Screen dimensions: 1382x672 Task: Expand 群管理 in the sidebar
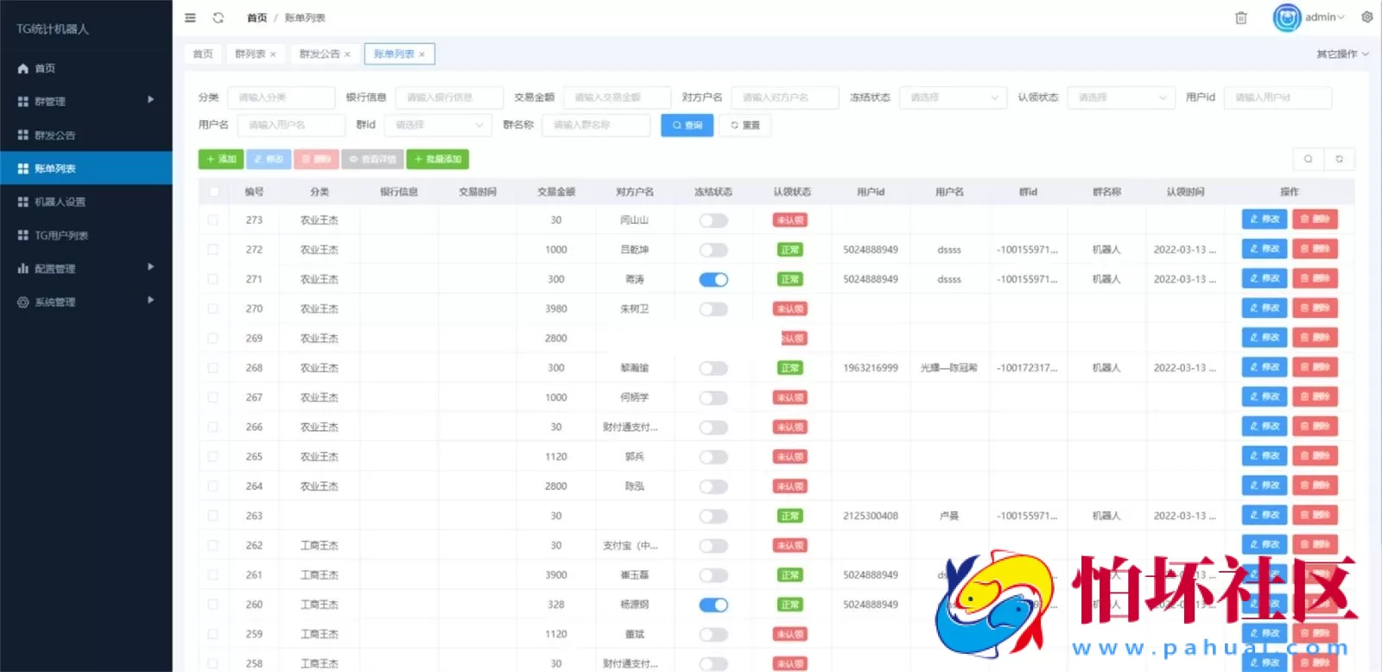86,101
